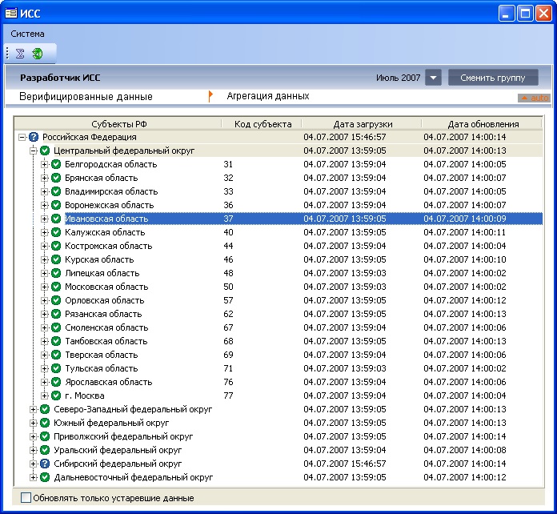This screenshot has width=557, height=514.
Task: Enable Обновлять только устаревшие данные checkbox
Action: [x=26, y=498]
